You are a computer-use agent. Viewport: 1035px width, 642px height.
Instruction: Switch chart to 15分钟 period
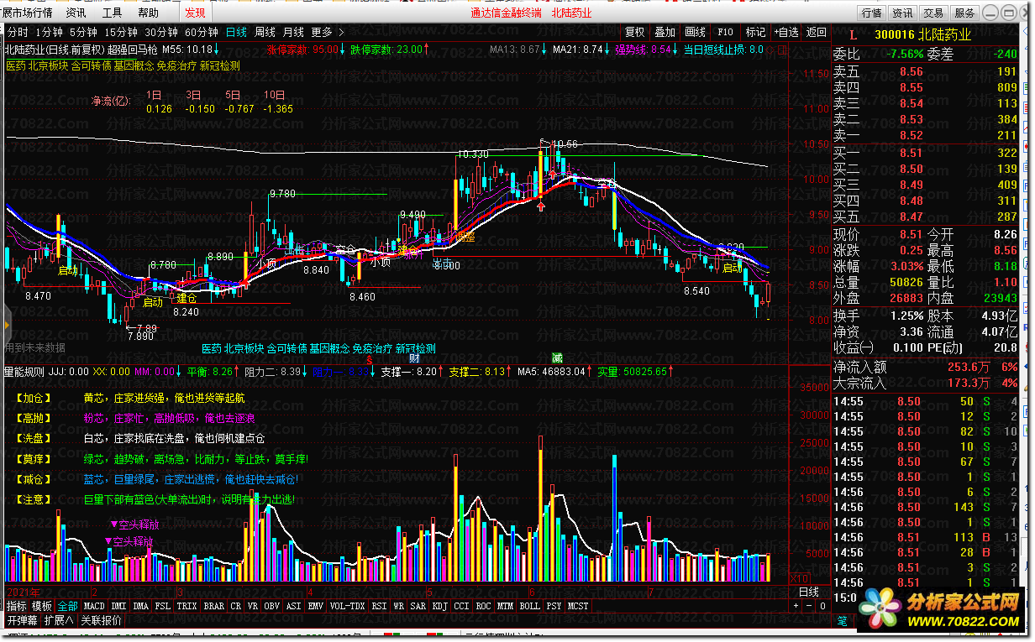(x=121, y=32)
